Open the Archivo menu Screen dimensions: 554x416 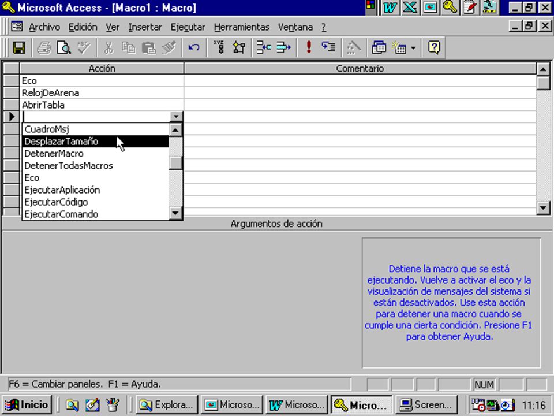tap(44, 27)
